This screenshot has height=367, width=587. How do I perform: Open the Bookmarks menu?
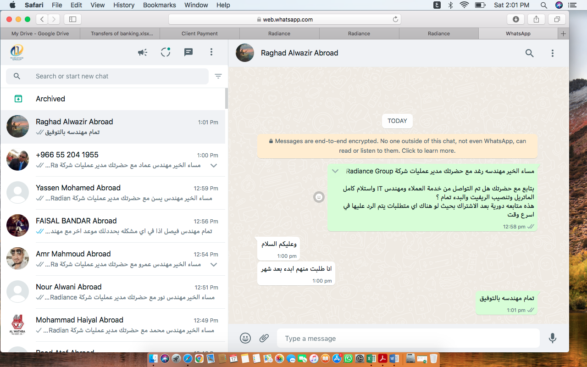click(160, 5)
